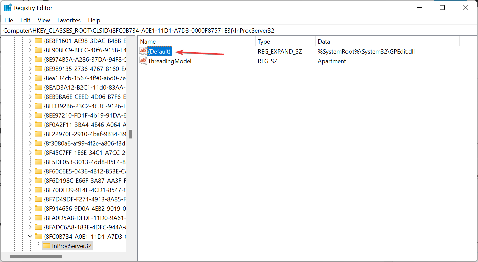Select the {8E974B5A-A286-37DA-94F8 tree key name

point(85,60)
